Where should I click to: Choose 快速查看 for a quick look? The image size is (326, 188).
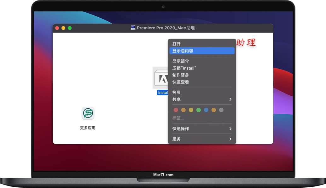click(x=181, y=82)
